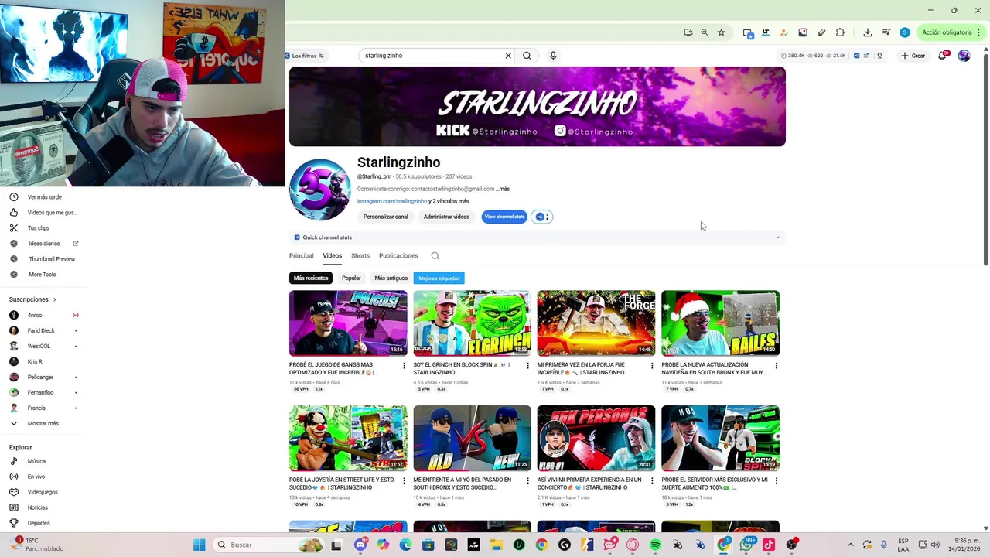Open File Explorer from taskbar
Image resolution: width=990 pixels, height=557 pixels.
click(x=496, y=545)
